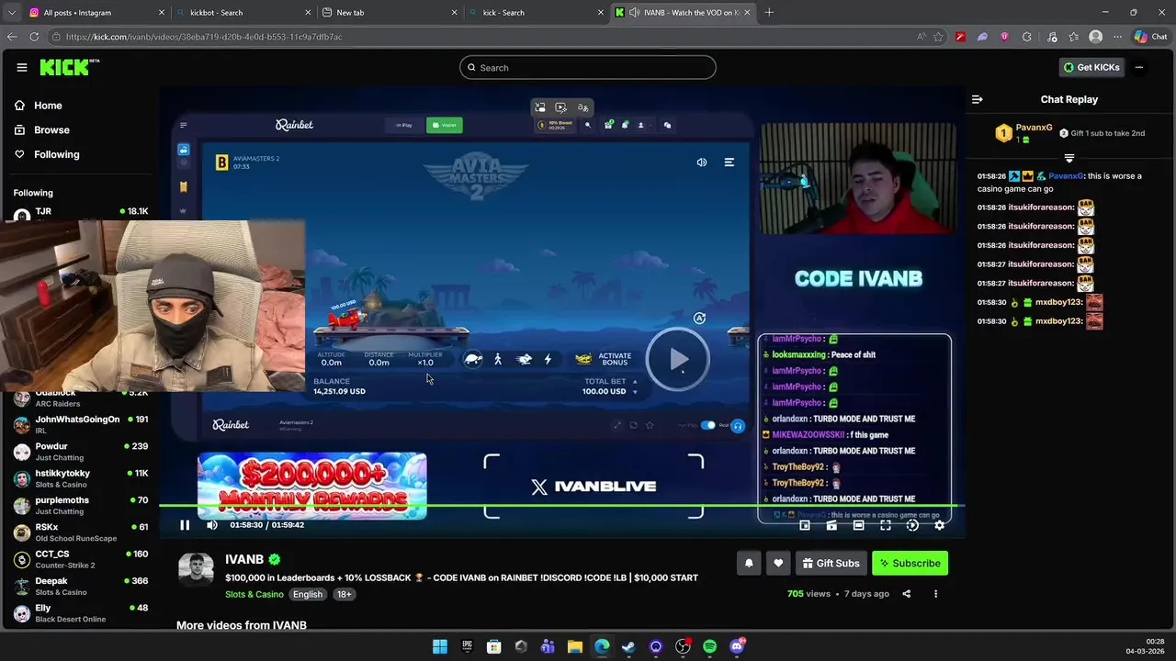Expand the gift leaderboard chevron
This screenshot has height=661, width=1176.
tap(1069, 158)
